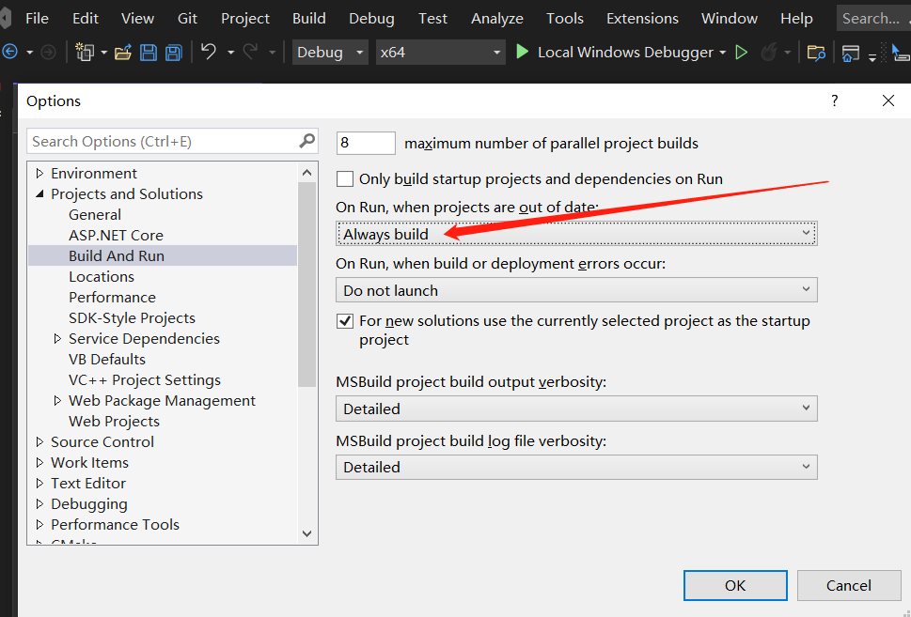Click the search icon in Search Options box

(306, 141)
